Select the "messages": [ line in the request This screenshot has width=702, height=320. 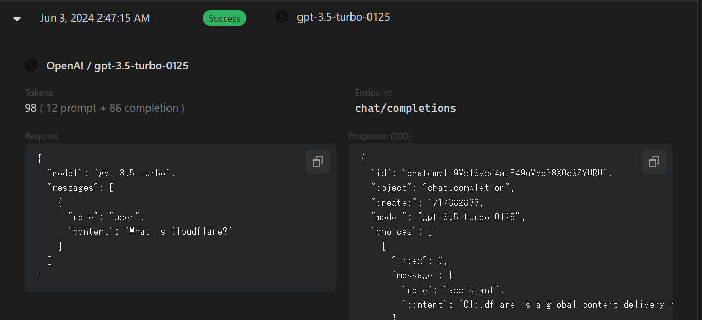pyautogui.click(x=80, y=188)
